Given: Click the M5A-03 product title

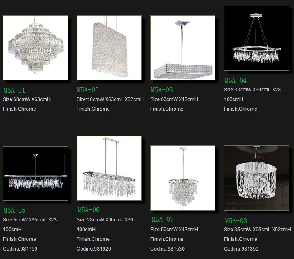Looking at the screenshot, I should pyautogui.click(x=162, y=90).
